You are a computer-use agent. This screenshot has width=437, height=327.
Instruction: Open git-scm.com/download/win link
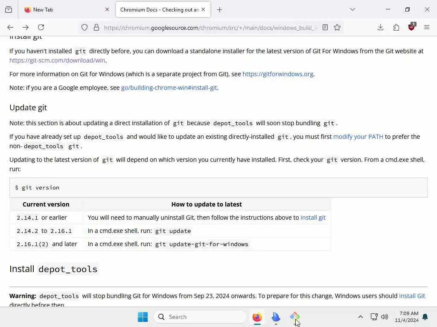tap(57, 60)
